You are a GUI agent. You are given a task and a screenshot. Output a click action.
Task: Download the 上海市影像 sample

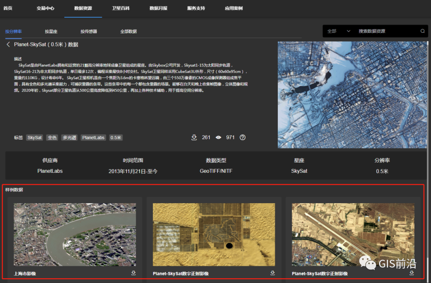[134, 273]
